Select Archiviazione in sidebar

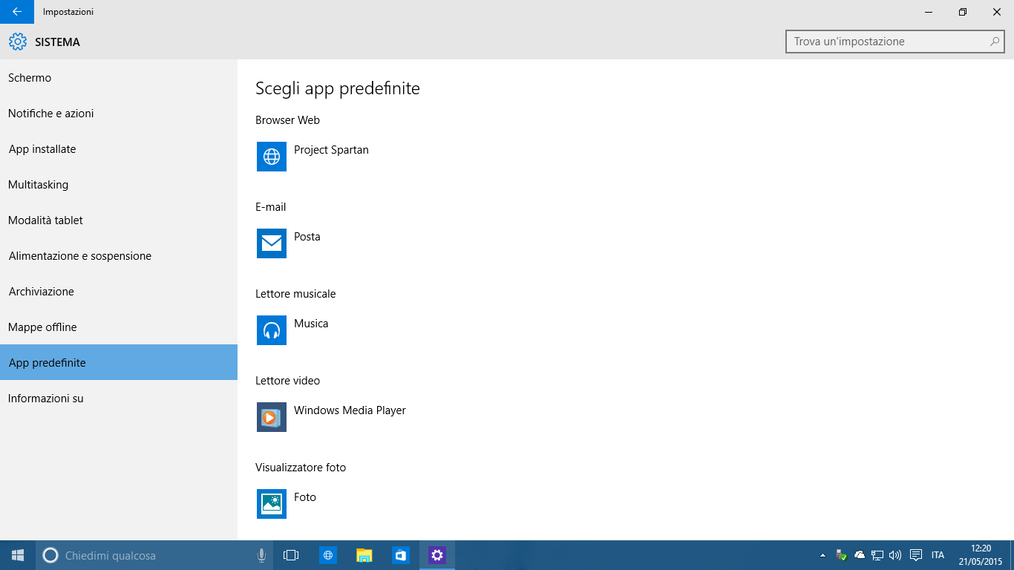coord(119,292)
